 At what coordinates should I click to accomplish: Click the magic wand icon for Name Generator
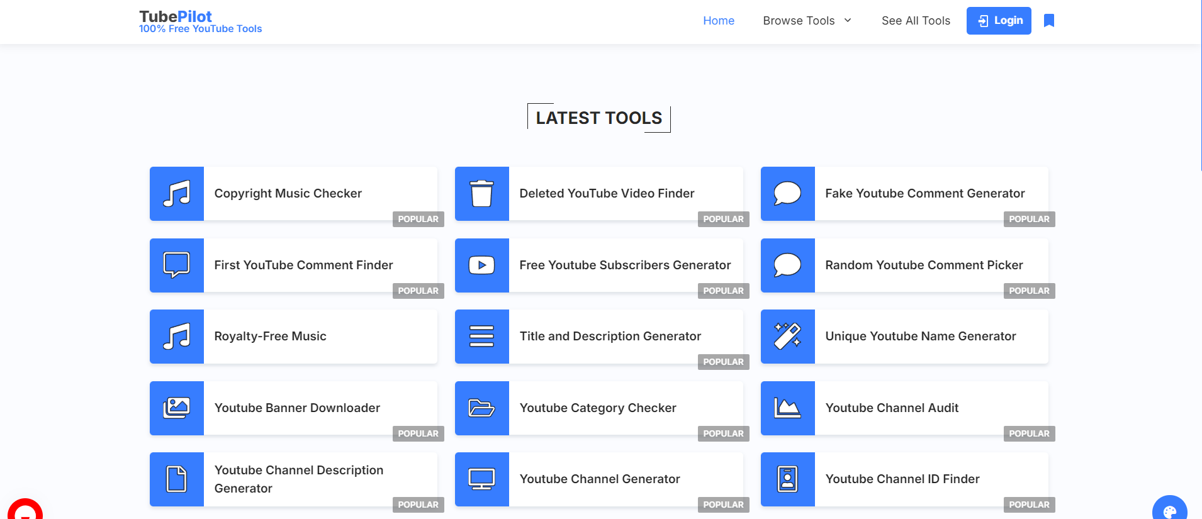coord(787,337)
